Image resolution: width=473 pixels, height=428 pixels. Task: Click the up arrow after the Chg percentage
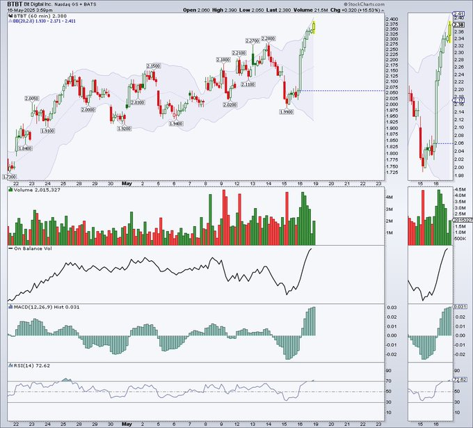point(383,10)
